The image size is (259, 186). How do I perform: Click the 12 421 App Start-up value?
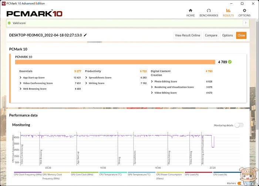pos(77,78)
